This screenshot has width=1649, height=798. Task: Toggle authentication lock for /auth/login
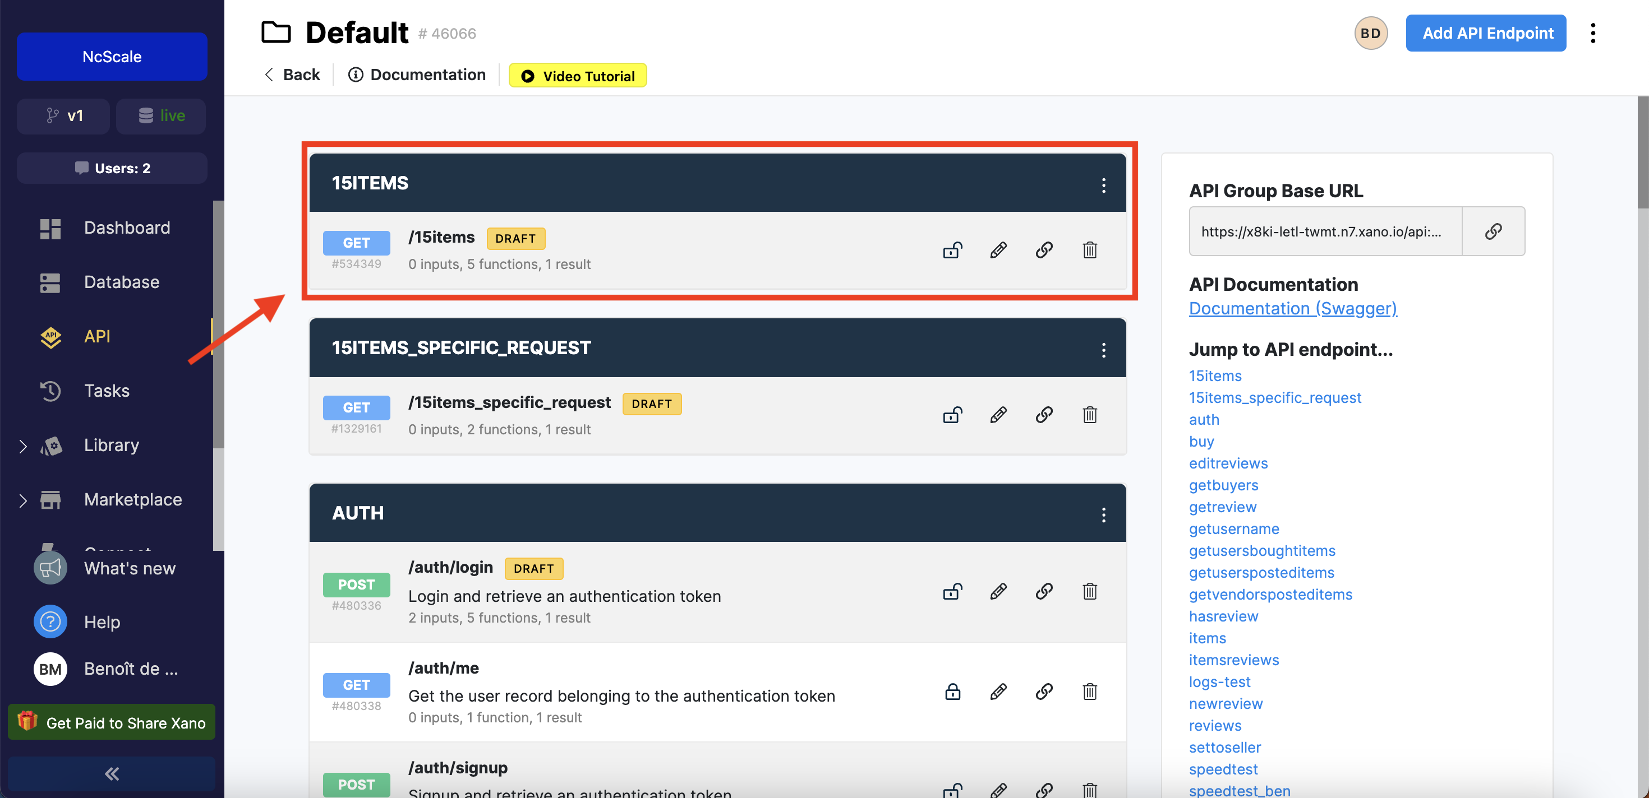point(952,591)
